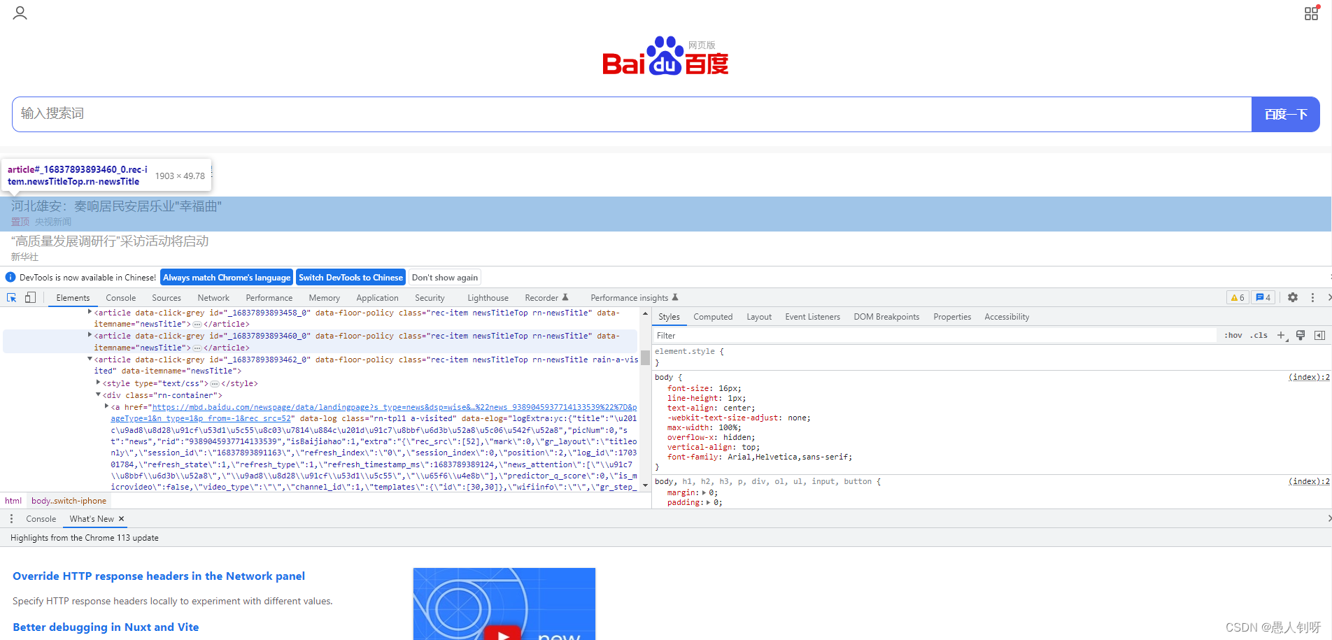Click the user profile icon

pyautogui.click(x=20, y=13)
